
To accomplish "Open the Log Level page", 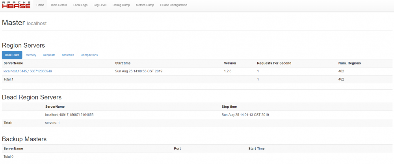I will 100,5.
